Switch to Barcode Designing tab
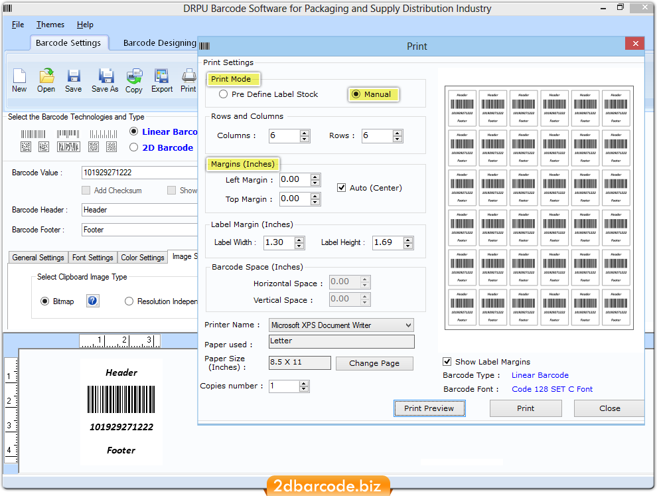 point(160,42)
